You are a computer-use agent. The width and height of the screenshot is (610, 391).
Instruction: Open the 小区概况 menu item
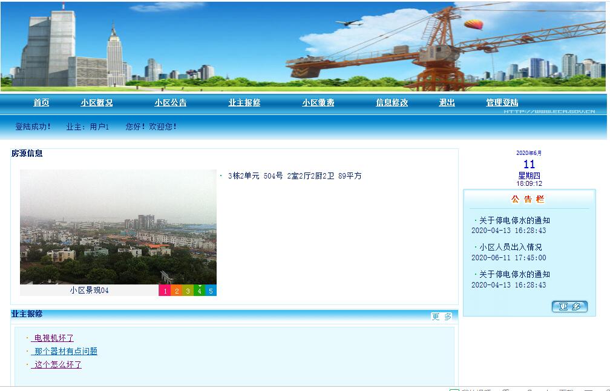(96, 103)
